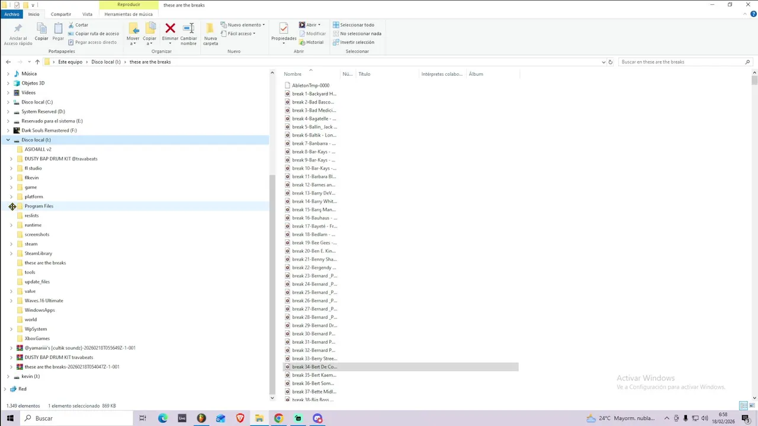The height and width of the screenshot is (426, 758).
Task: Open the Herramientas de música tab
Action: [129, 14]
